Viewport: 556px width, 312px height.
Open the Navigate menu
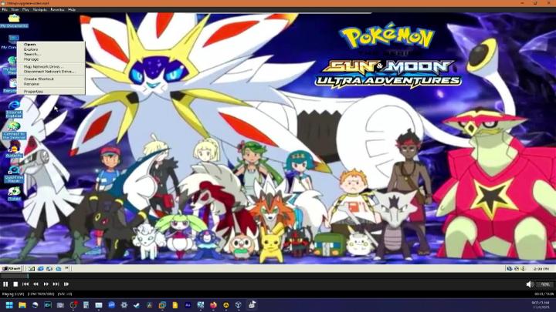41,10
